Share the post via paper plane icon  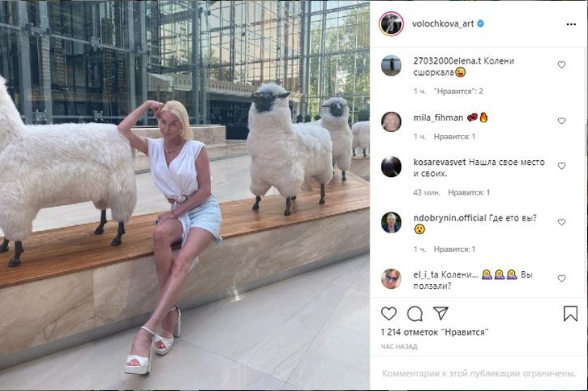(441, 313)
